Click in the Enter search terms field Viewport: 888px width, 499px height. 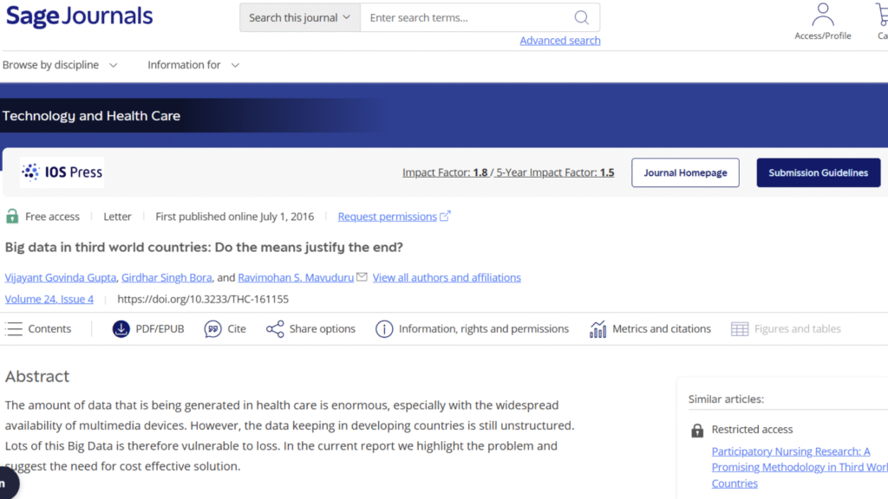464,17
